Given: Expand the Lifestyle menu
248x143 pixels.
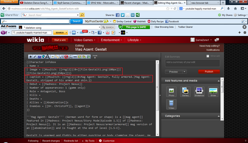Looking at the screenshot, I should 134,40.
